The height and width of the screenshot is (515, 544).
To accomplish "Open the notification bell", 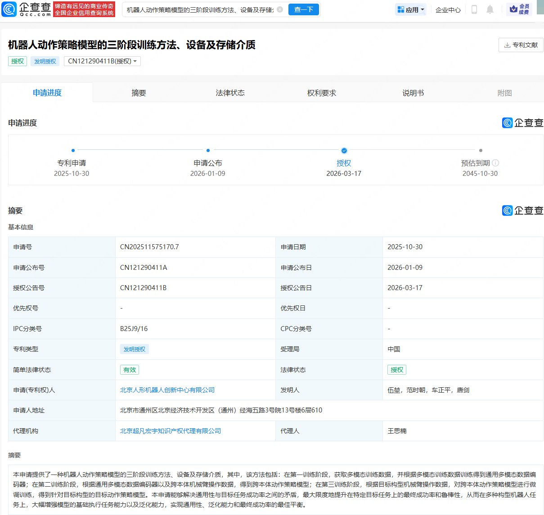I will [490, 9].
